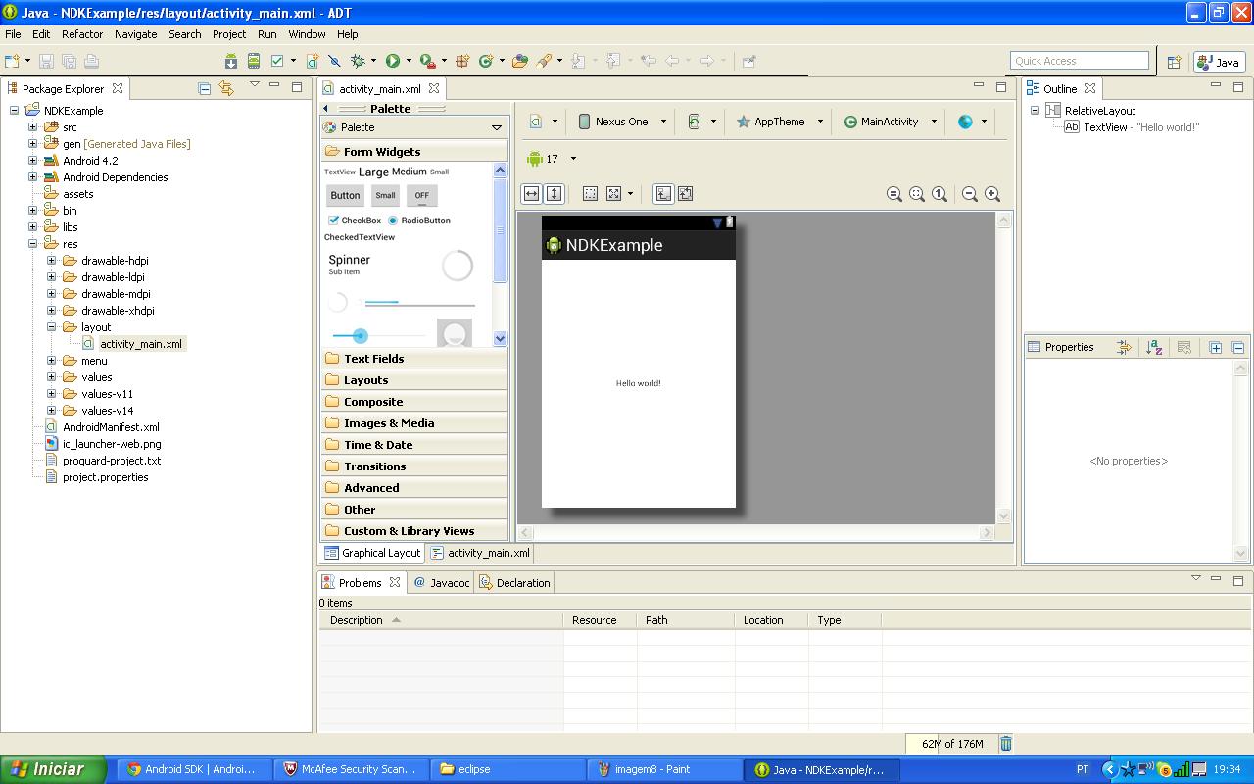Expand the drawable-hdpi folder

click(51, 261)
